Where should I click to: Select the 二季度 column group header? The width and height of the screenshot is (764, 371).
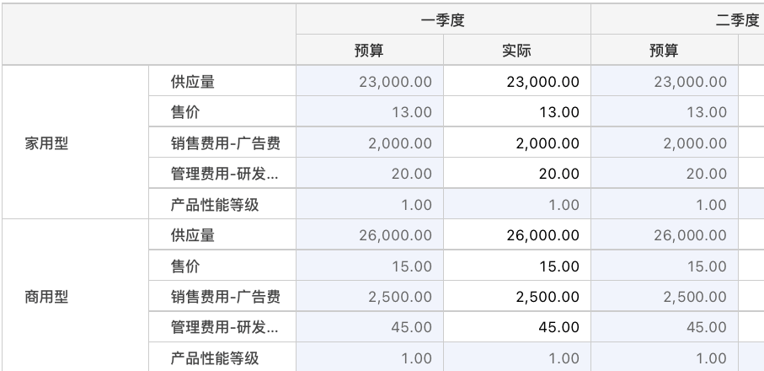(x=678, y=19)
